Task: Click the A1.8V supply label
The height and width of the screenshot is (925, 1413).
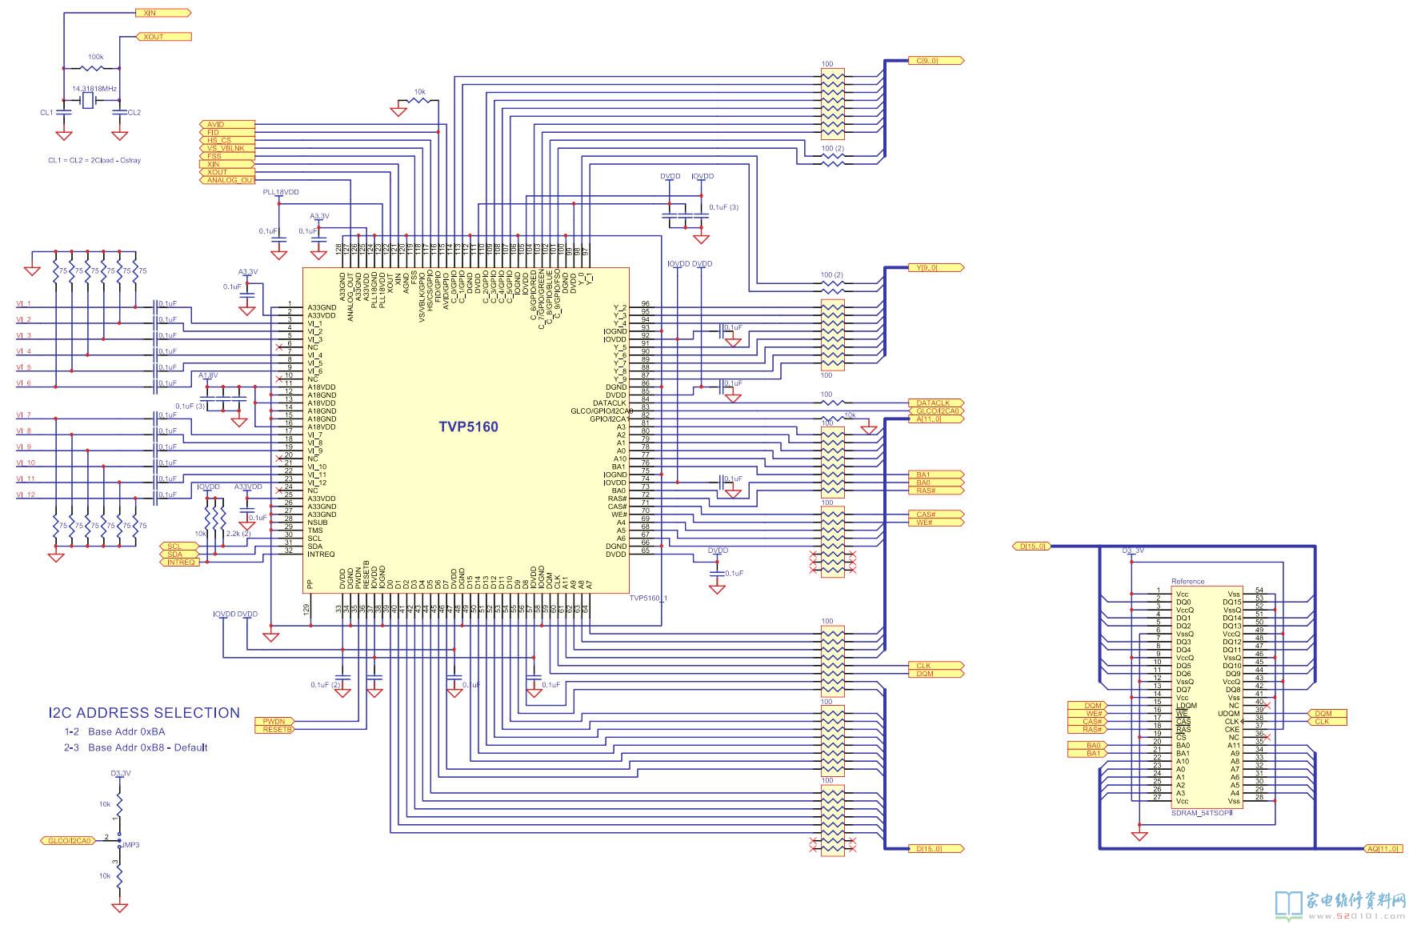Action: [x=208, y=375]
